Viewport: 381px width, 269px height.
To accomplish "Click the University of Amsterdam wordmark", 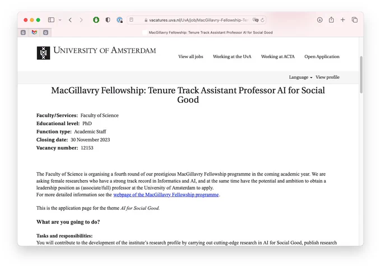I will (104, 50).
